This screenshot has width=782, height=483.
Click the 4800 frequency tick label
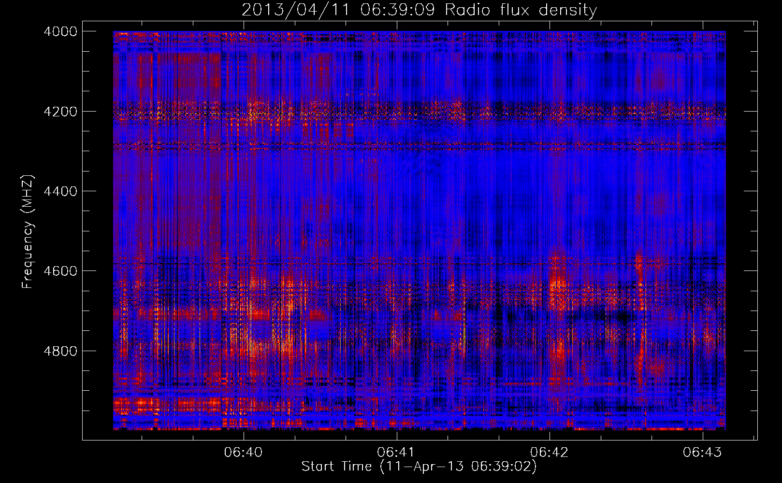pyautogui.click(x=60, y=351)
